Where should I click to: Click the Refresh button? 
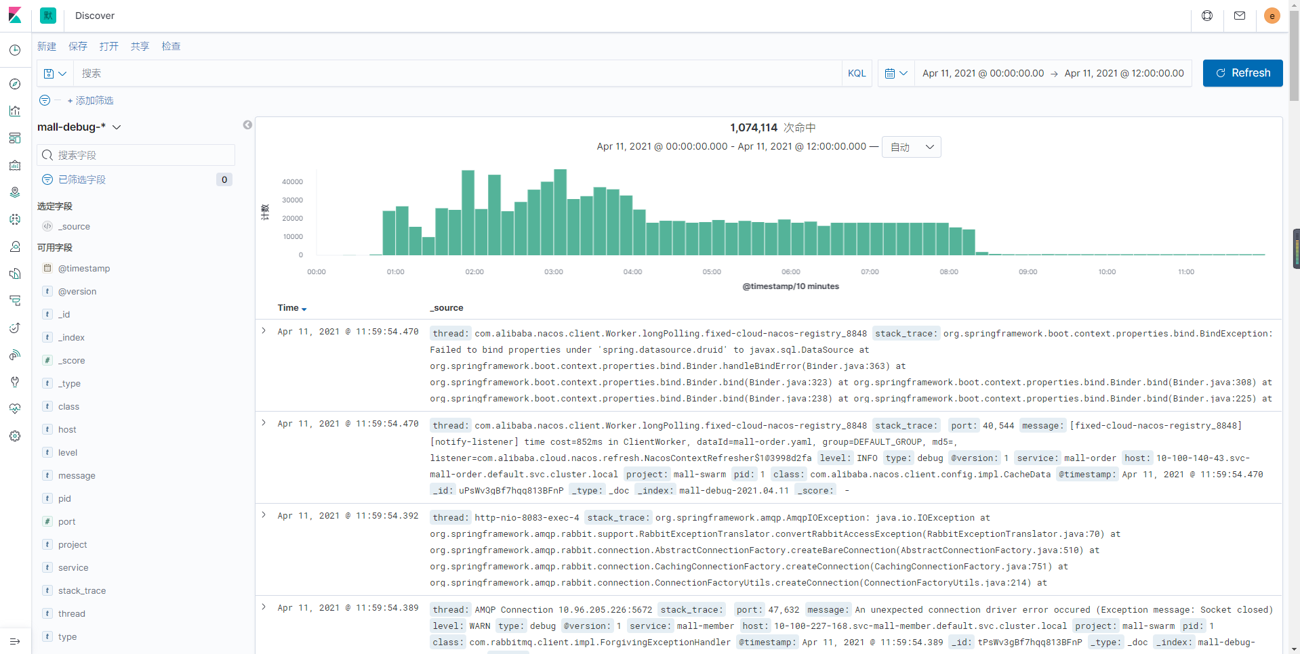point(1242,73)
